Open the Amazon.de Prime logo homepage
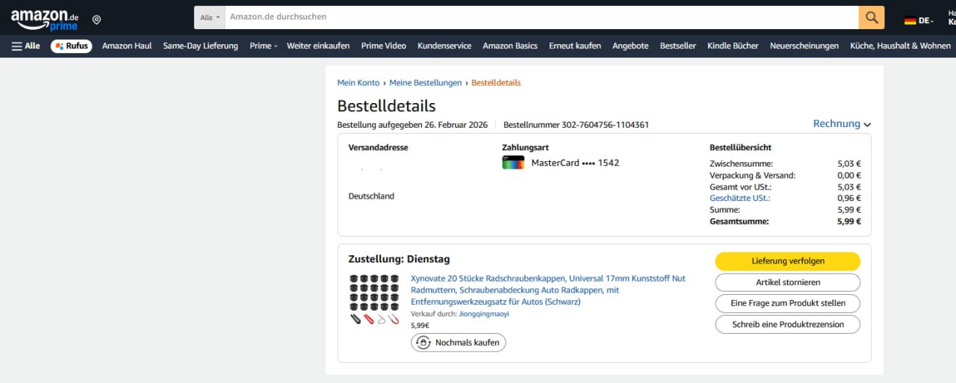This screenshot has height=383, width=956. pos(45,19)
